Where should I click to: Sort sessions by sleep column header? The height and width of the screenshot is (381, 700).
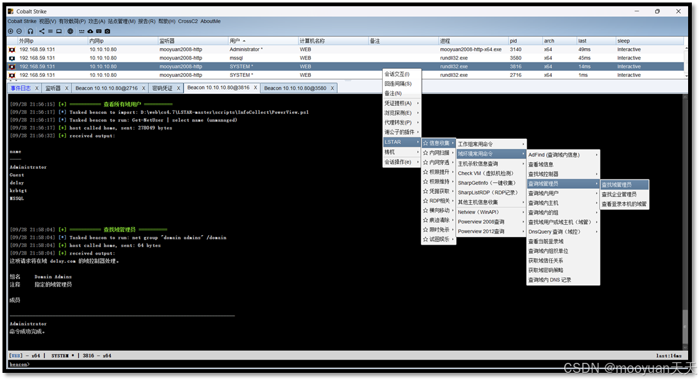pyautogui.click(x=649, y=41)
